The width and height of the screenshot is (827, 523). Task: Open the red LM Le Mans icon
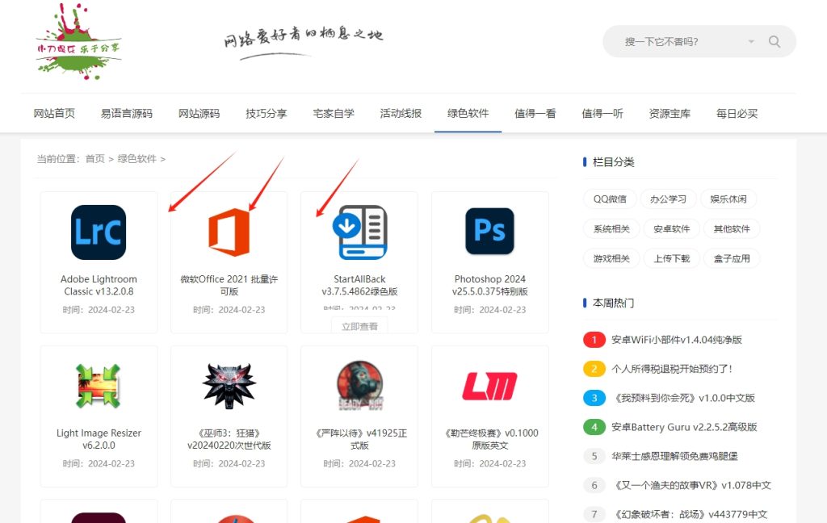point(489,386)
